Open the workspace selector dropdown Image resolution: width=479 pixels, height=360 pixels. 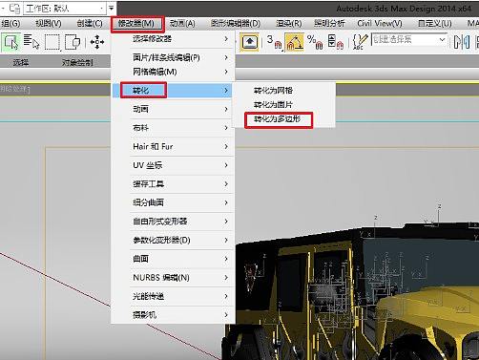65,9
